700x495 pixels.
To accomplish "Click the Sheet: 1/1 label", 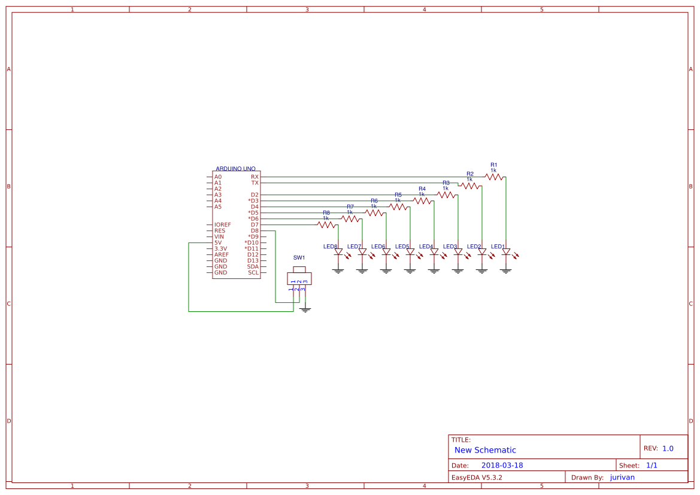I will 637,464.
